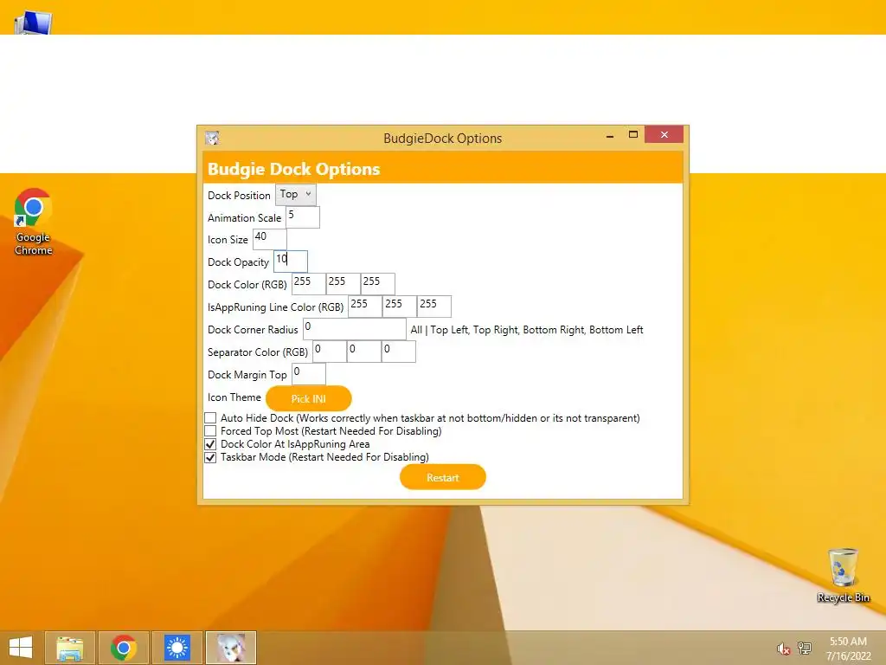Image resolution: width=886 pixels, height=665 pixels.
Task: Click the Dock Margin Top input field
Action: coord(309,374)
